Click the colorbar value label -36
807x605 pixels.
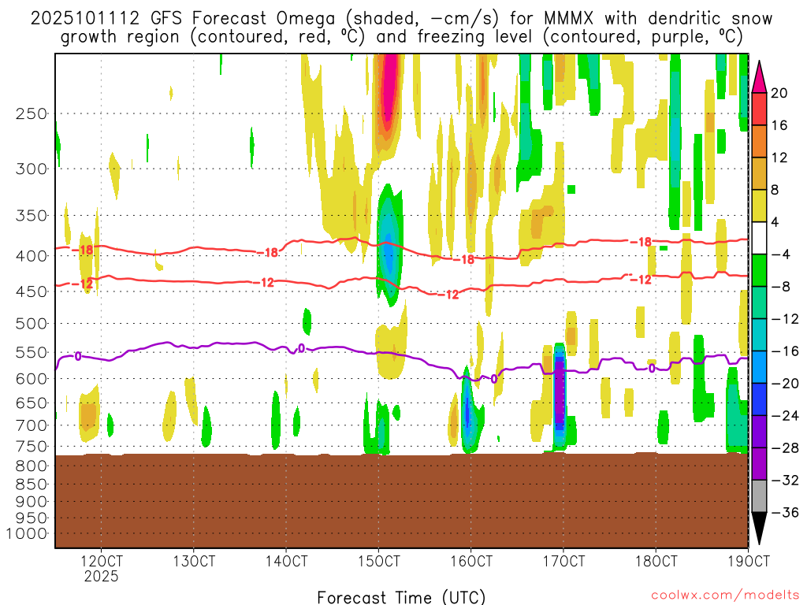coord(785,512)
